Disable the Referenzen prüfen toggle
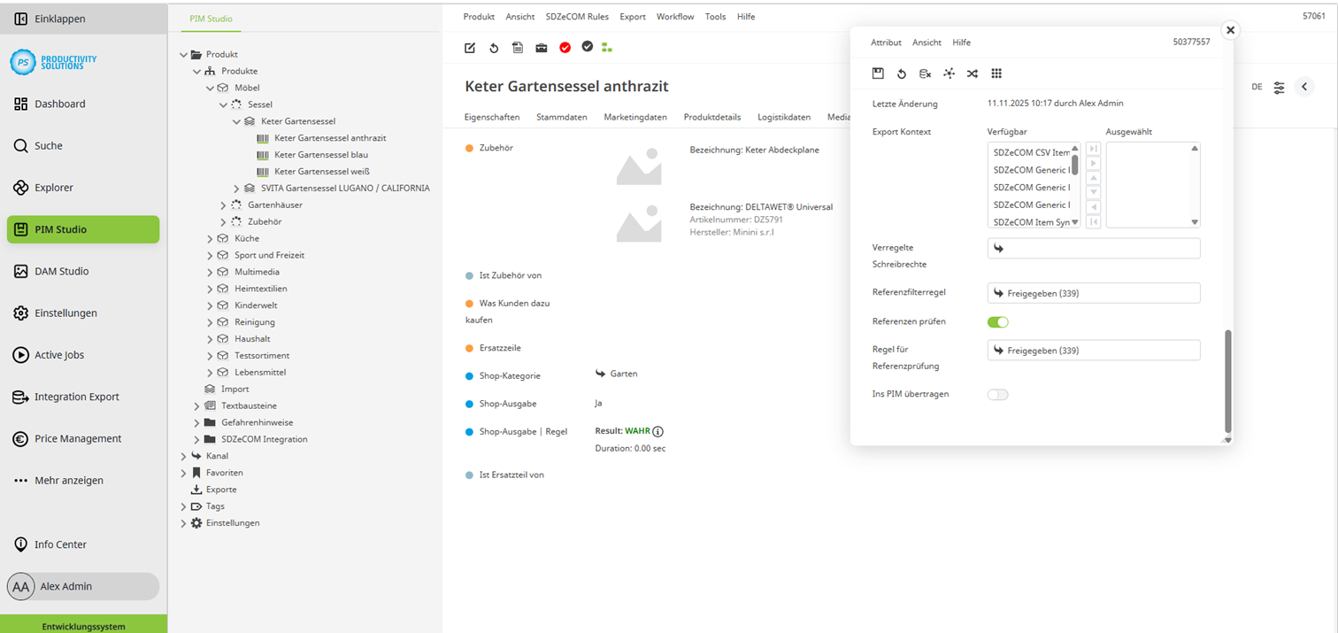The height and width of the screenshot is (633, 1338). pyautogui.click(x=997, y=322)
